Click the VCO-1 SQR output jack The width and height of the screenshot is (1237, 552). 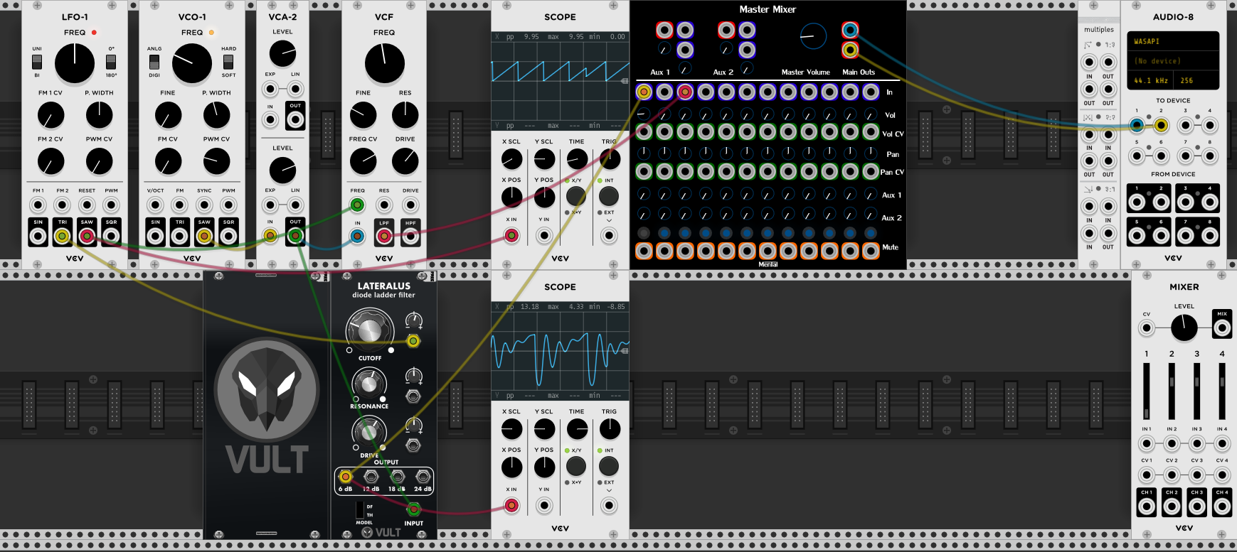(228, 236)
